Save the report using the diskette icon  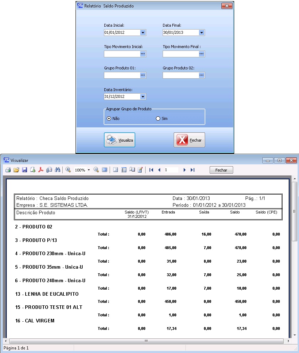(25, 170)
